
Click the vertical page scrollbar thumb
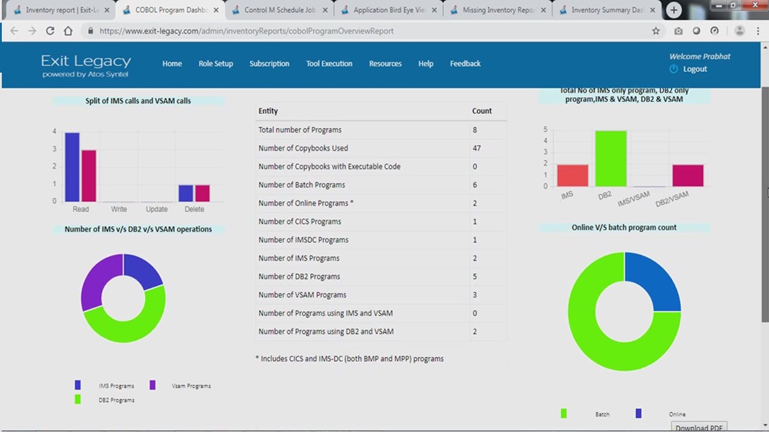pos(765,204)
